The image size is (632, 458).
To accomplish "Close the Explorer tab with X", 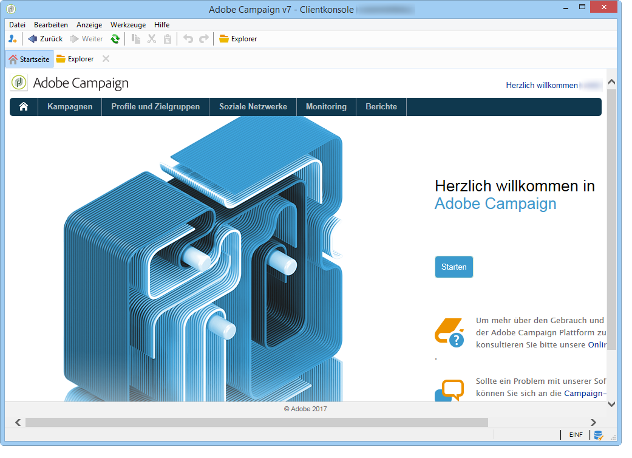I will click(106, 59).
